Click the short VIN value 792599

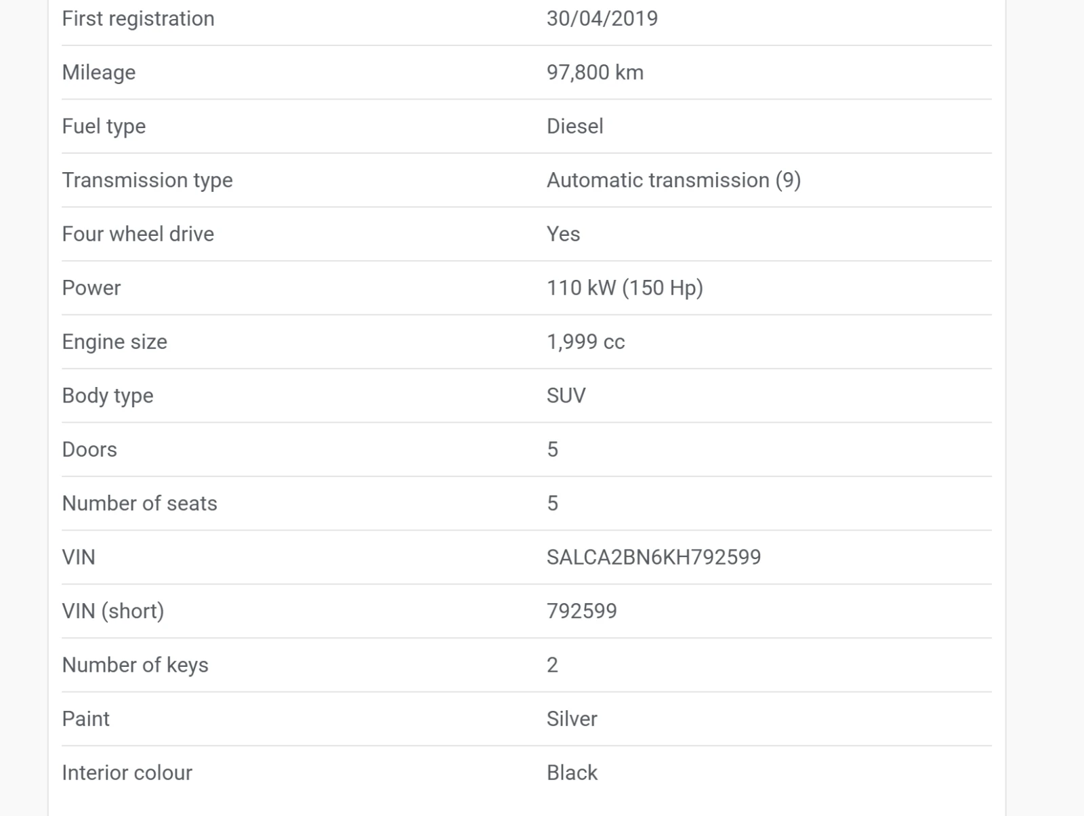pos(581,611)
